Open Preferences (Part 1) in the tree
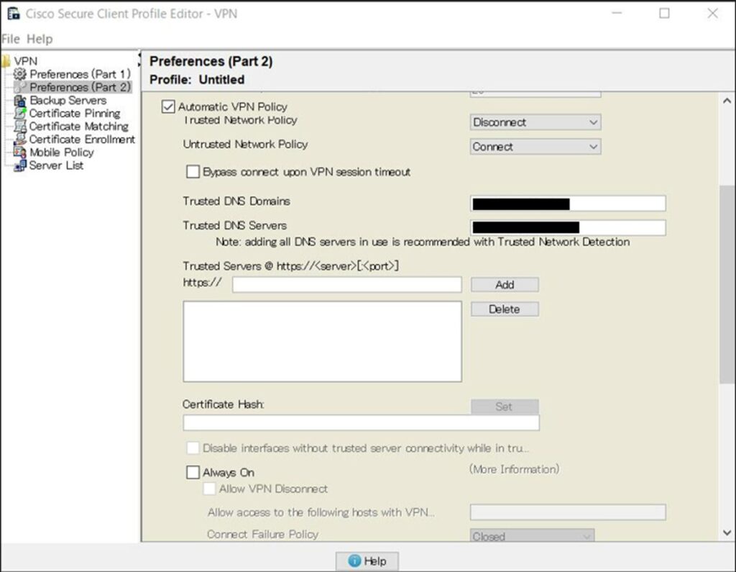 click(80, 74)
